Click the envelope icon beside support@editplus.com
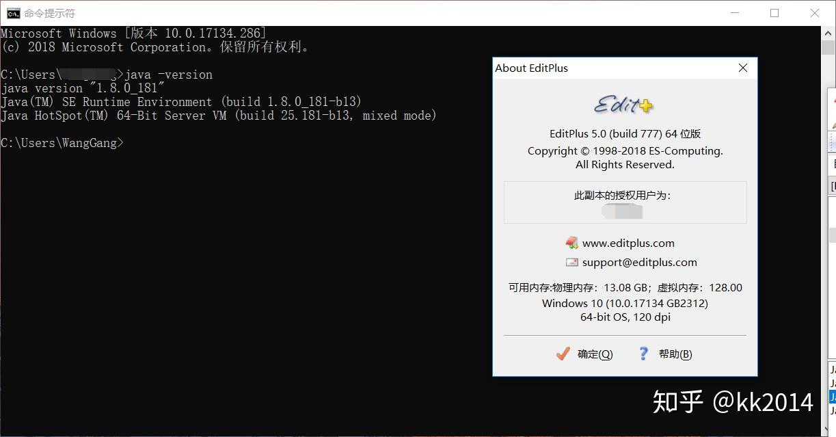 572,262
